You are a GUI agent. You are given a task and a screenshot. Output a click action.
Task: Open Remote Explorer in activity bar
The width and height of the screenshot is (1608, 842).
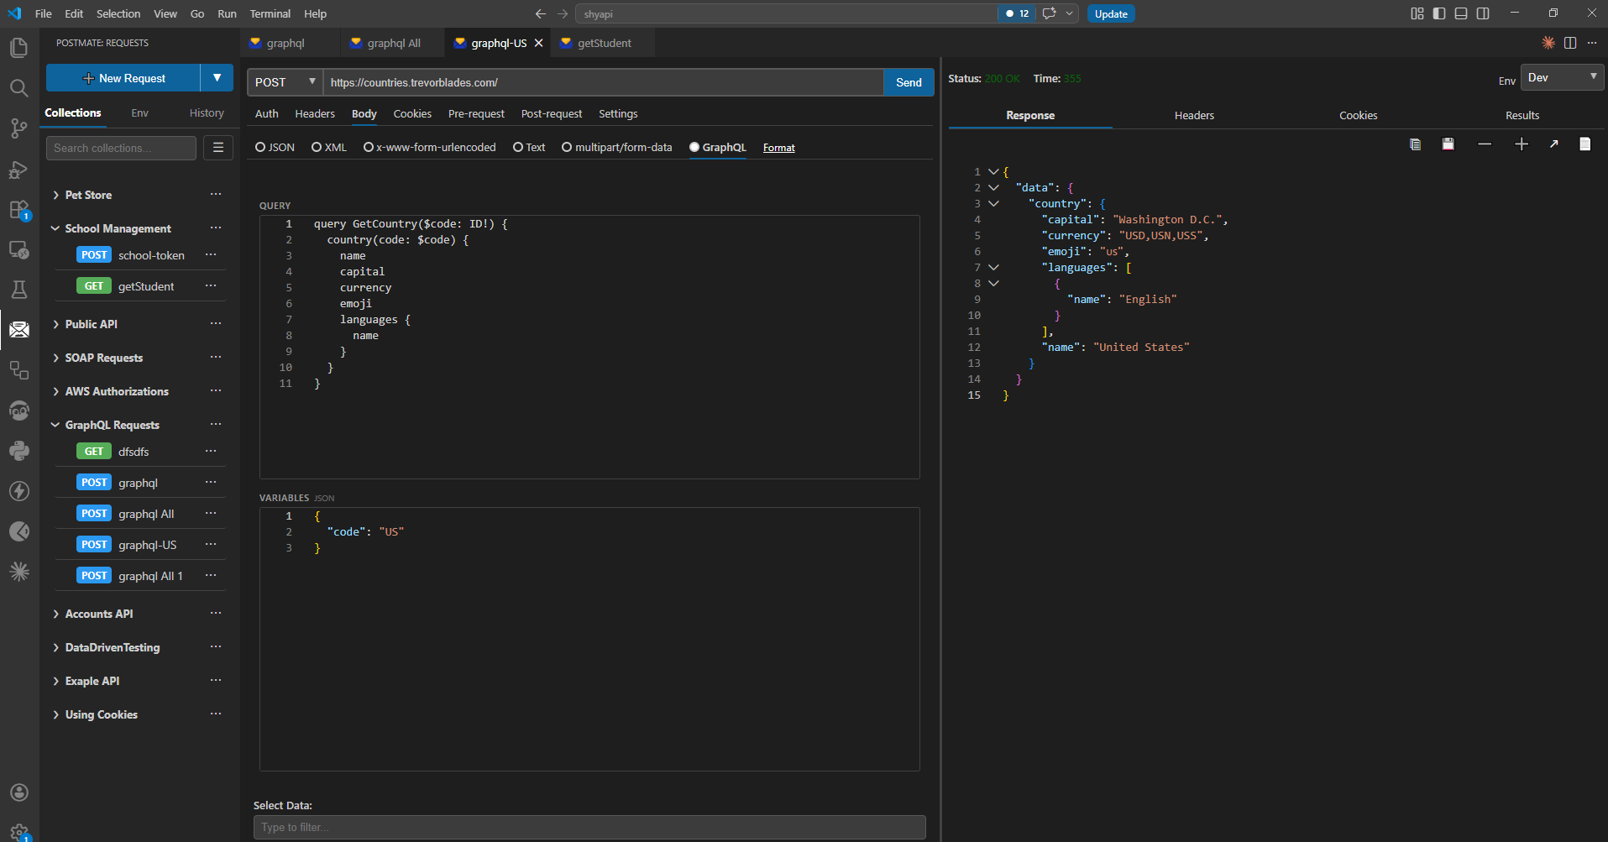point(18,250)
